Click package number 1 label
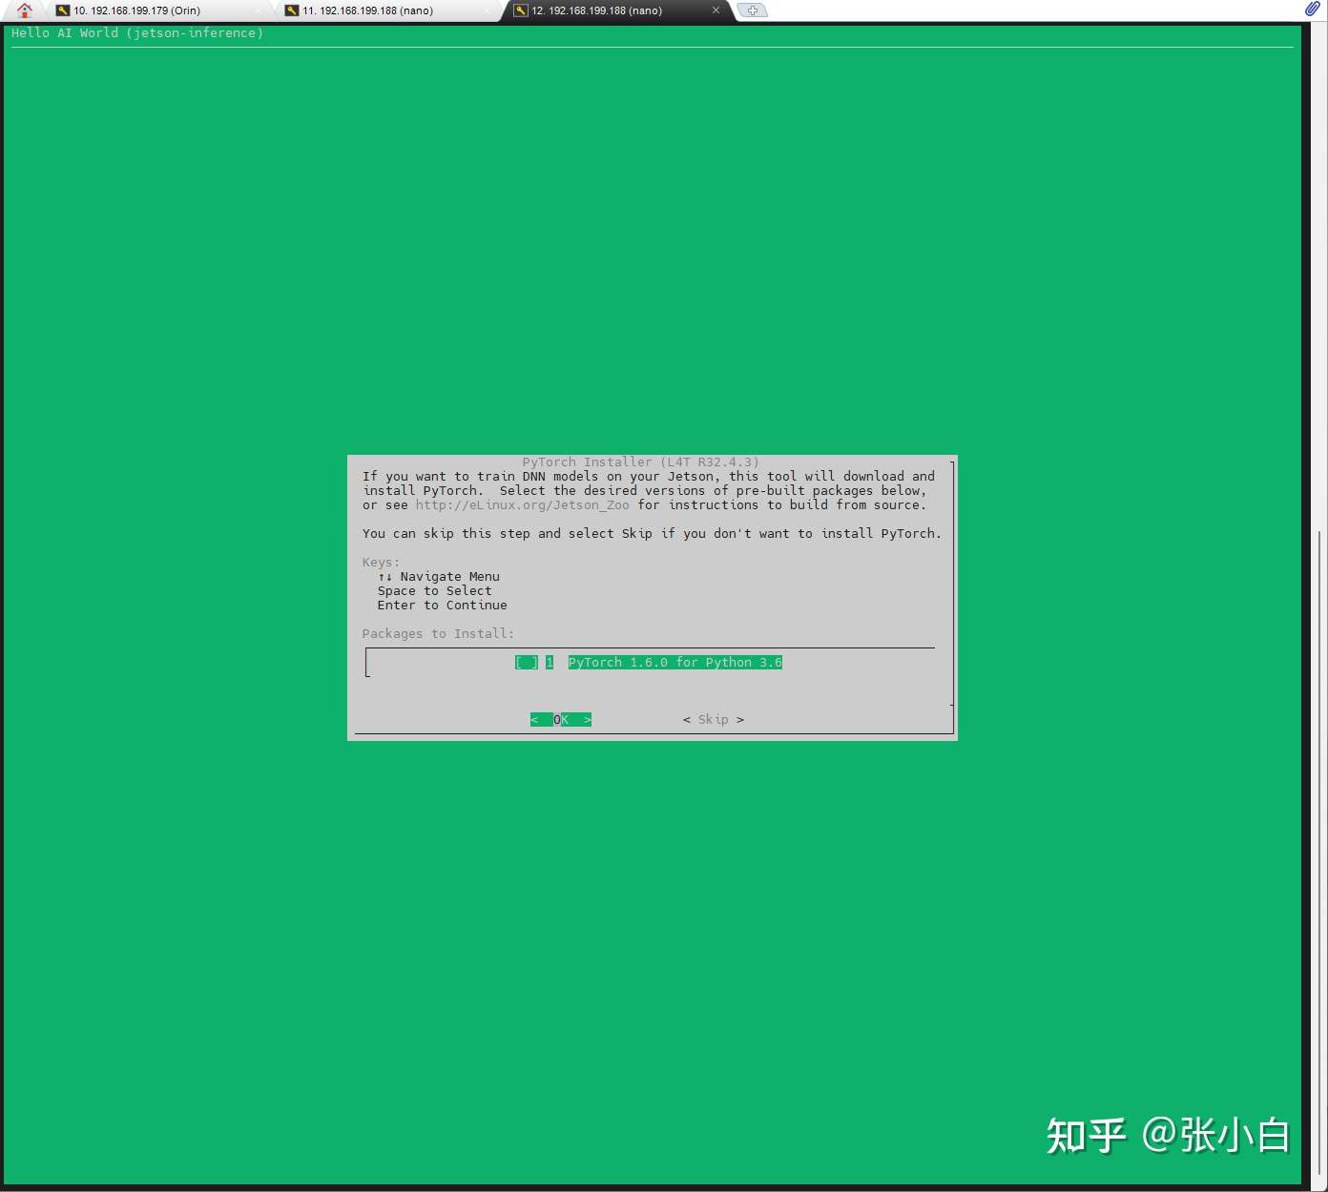The width and height of the screenshot is (1328, 1192). click(x=550, y=662)
